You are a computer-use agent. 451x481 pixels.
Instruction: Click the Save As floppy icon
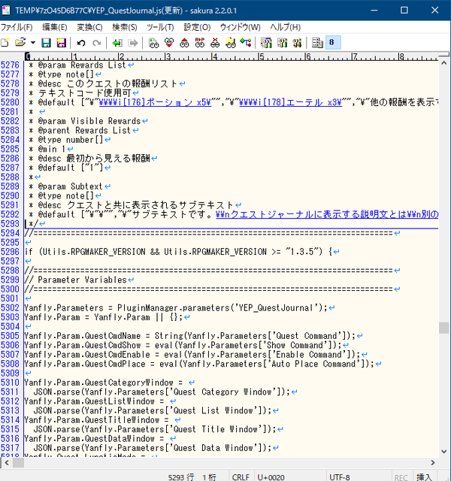[62, 43]
